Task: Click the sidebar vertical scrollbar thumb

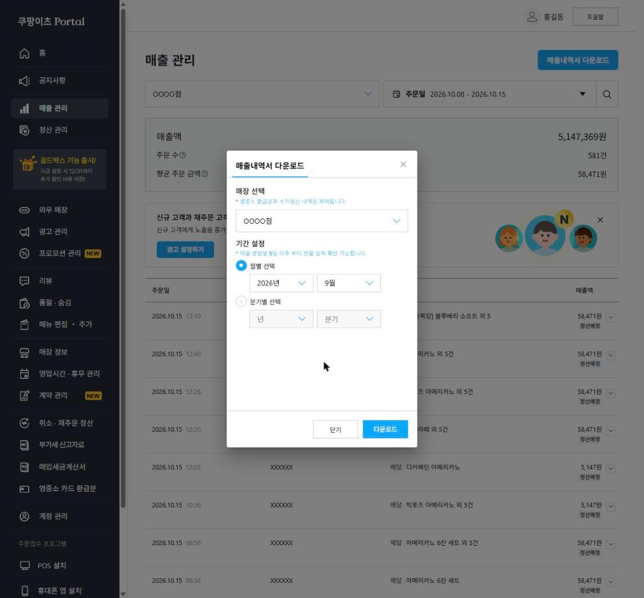Action: [x=123, y=259]
